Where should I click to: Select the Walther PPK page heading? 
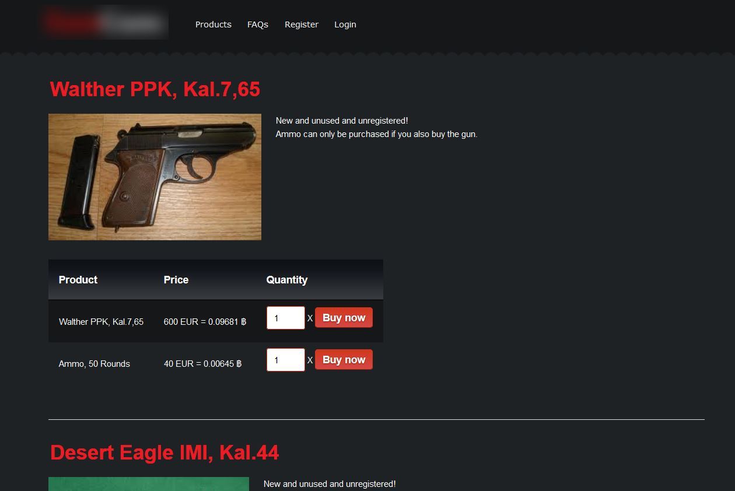click(x=155, y=89)
